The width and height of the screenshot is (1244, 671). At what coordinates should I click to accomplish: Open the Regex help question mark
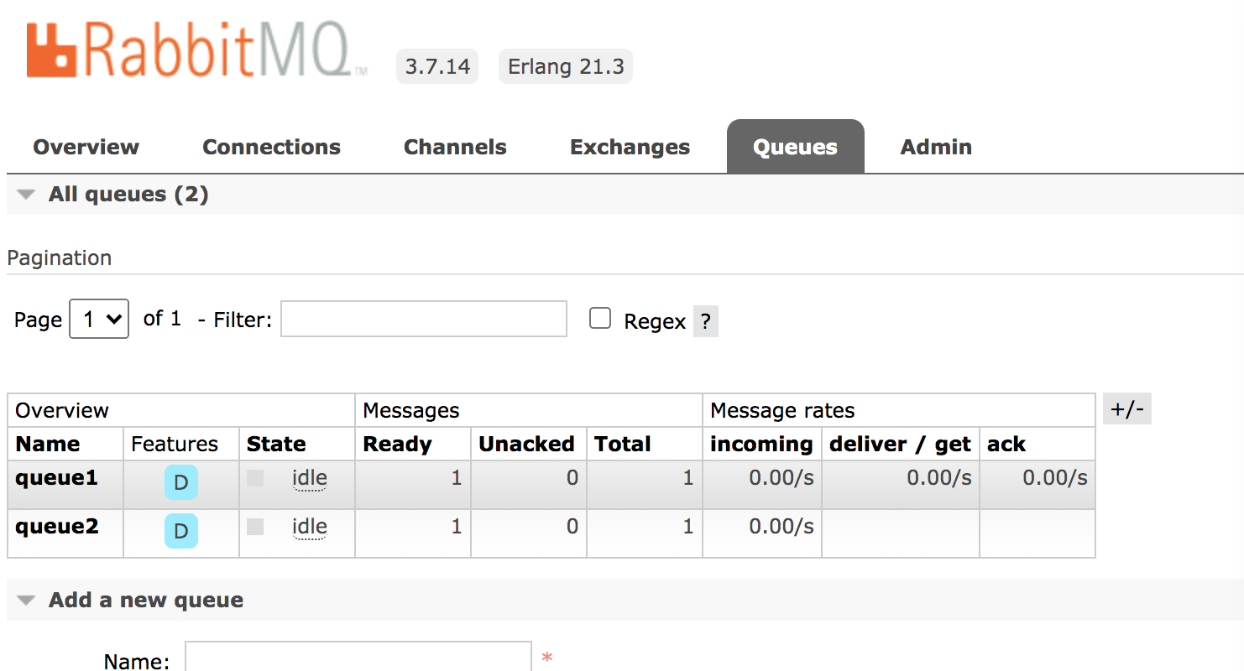pyautogui.click(x=705, y=321)
